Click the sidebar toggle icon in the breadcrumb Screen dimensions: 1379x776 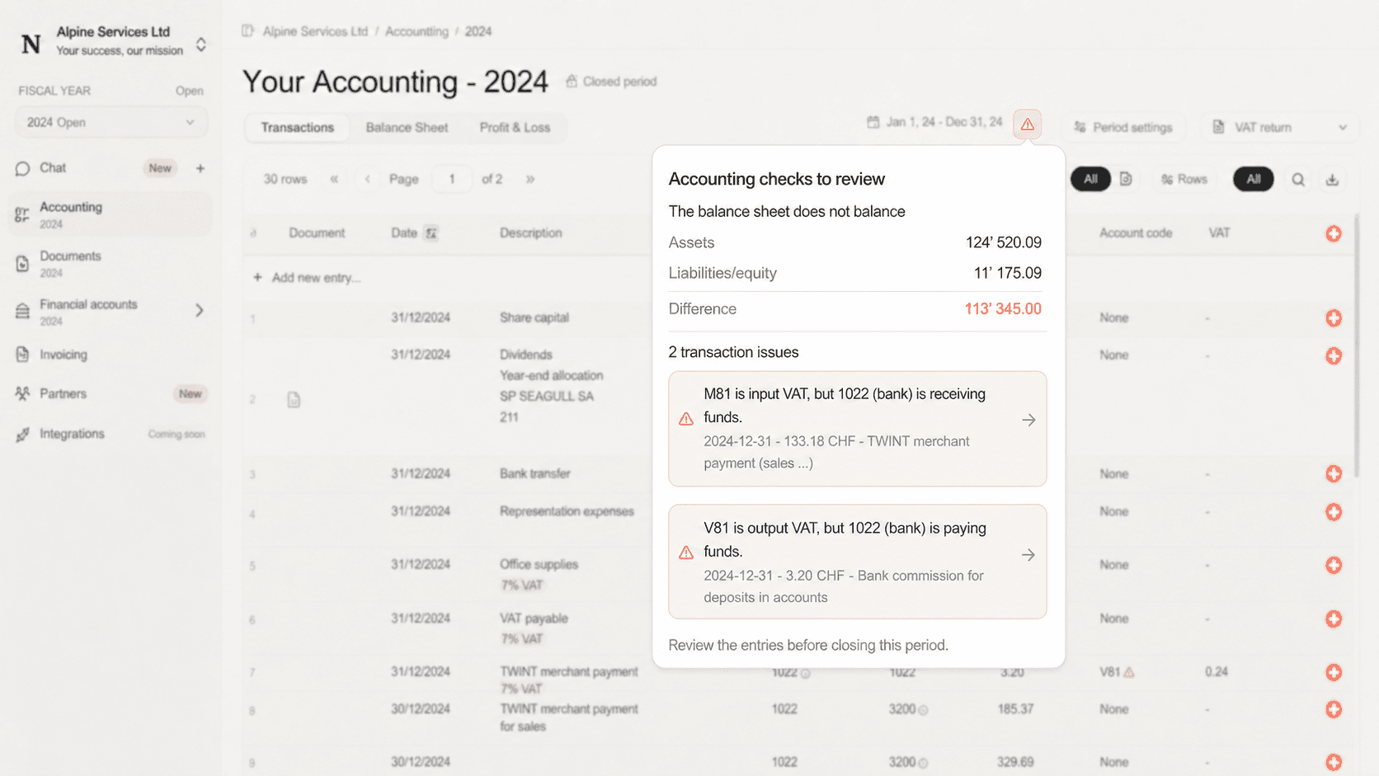click(247, 31)
